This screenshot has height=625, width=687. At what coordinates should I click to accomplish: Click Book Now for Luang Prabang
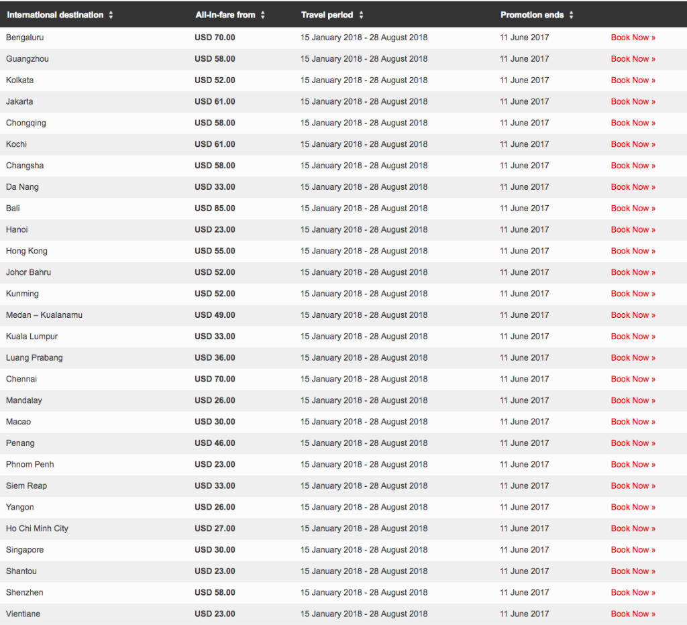pyautogui.click(x=633, y=358)
